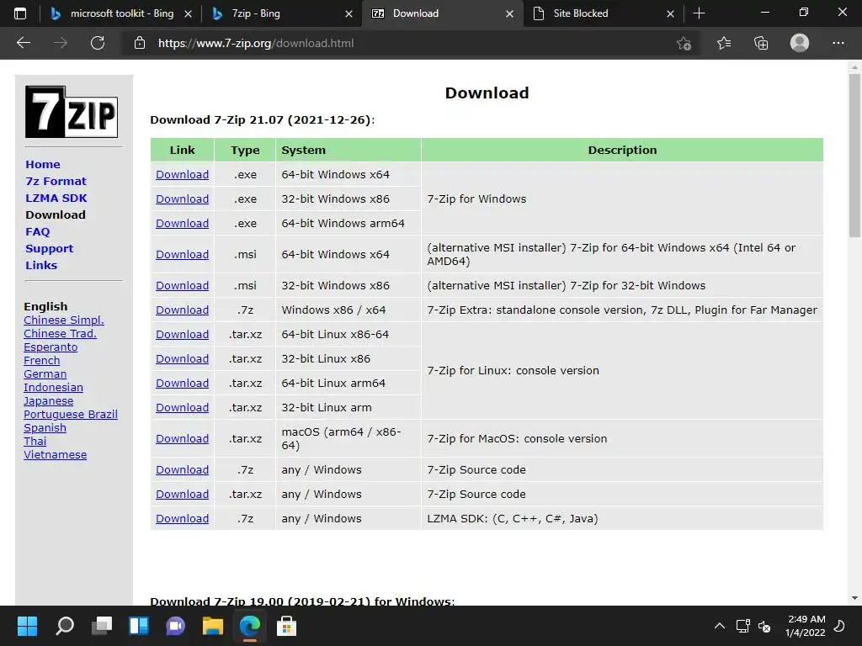
Task: Open a new browser tab
Action: (699, 13)
